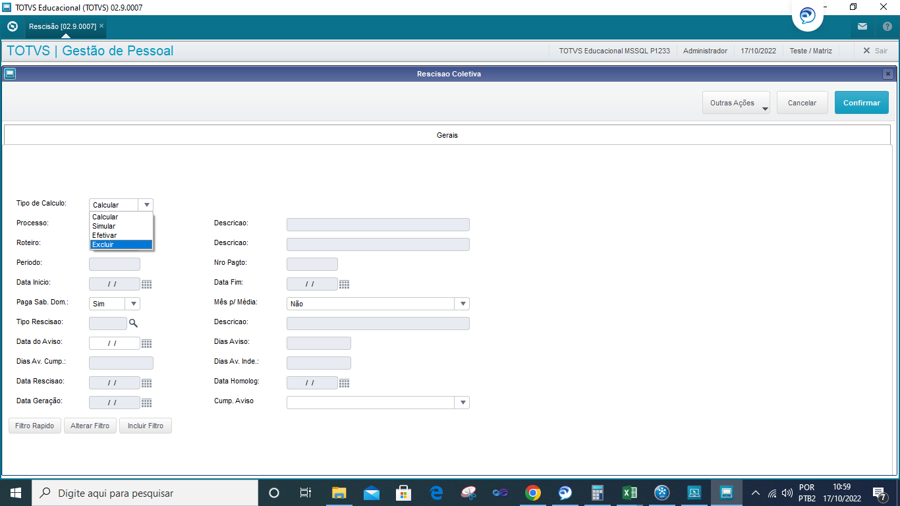Open Task View on the taskbar
The image size is (900, 506).
click(x=306, y=493)
